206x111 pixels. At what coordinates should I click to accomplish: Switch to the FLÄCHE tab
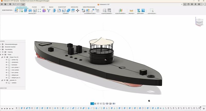[x=34, y=7]
